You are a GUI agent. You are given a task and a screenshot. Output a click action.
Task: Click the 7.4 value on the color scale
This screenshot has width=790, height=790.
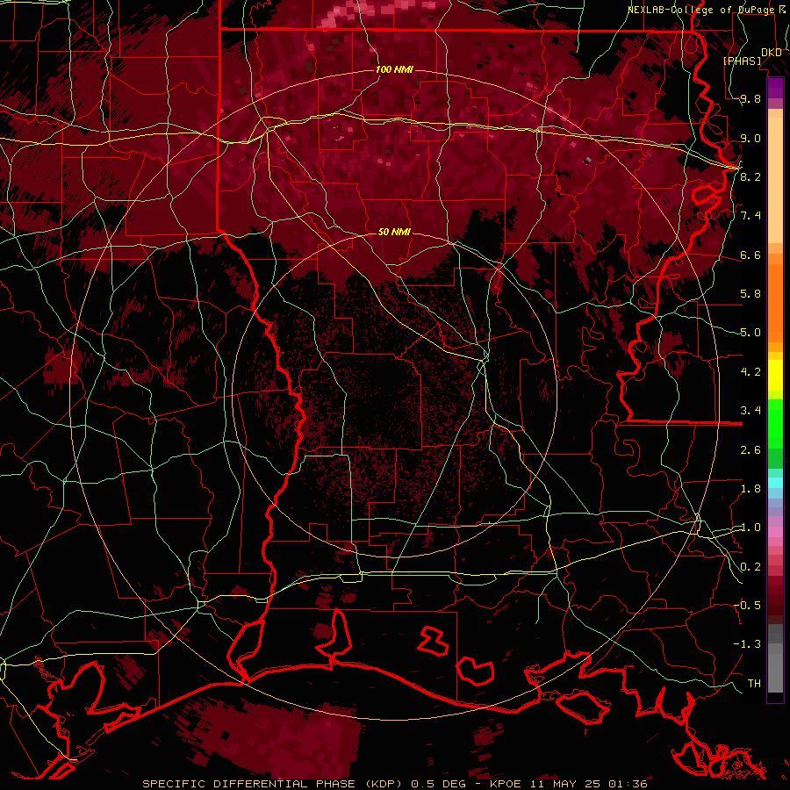coord(750,216)
